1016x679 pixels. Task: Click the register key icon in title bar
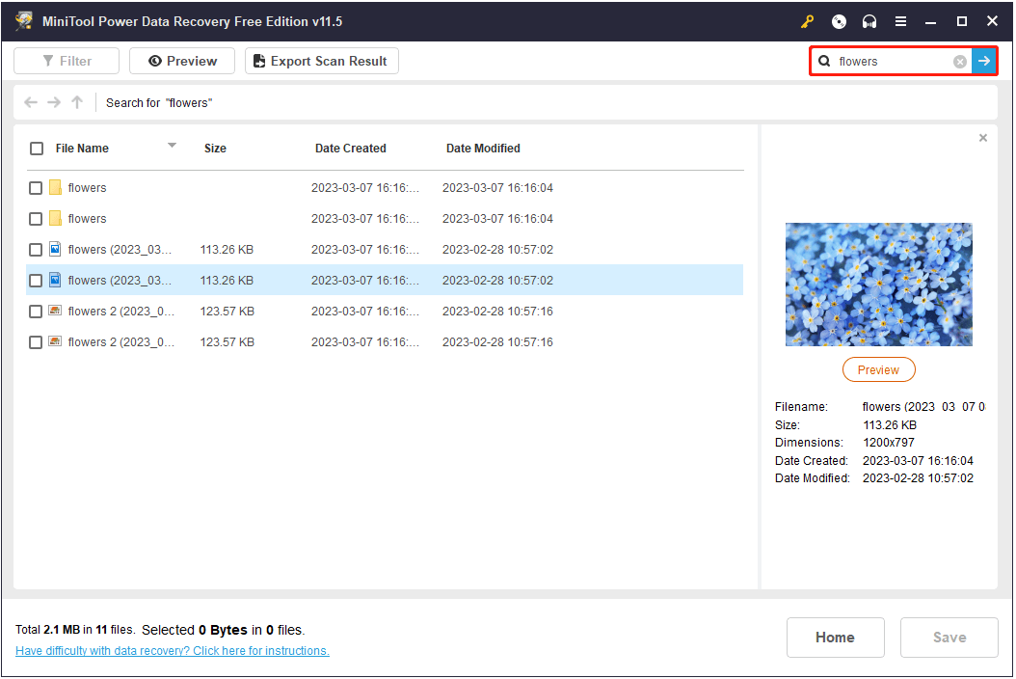tap(807, 21)
